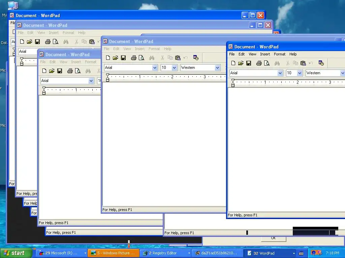Image resolution: width=345 pixels, height=258 pixels.
Task: Expand Arial font dropdown in frontmost WordPad window
Action: click(x=280, y=73)
